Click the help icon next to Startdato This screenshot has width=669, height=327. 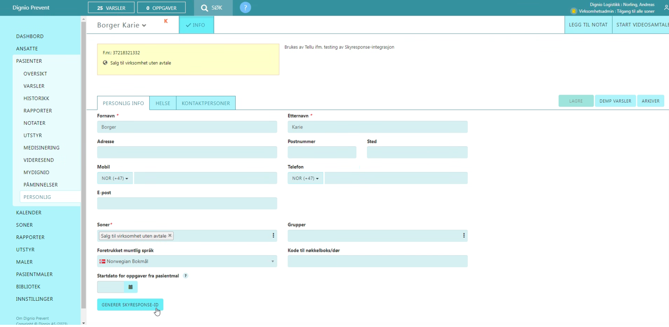click(x=186, y=276)
